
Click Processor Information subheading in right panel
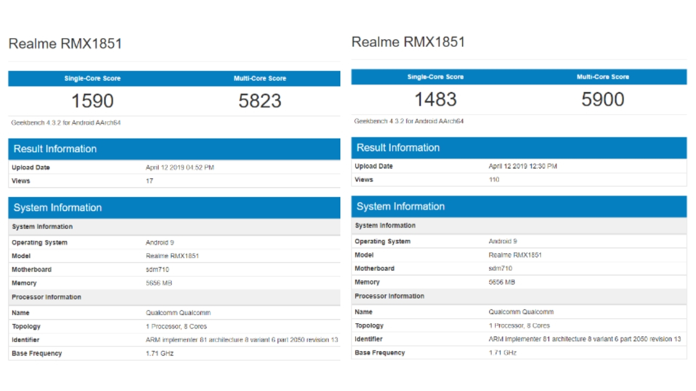tap(389, 296)
